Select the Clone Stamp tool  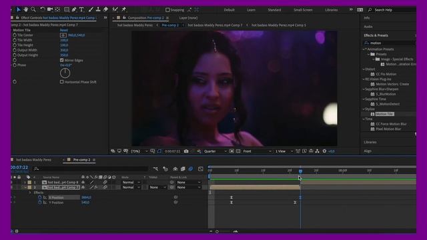point(98,9)
